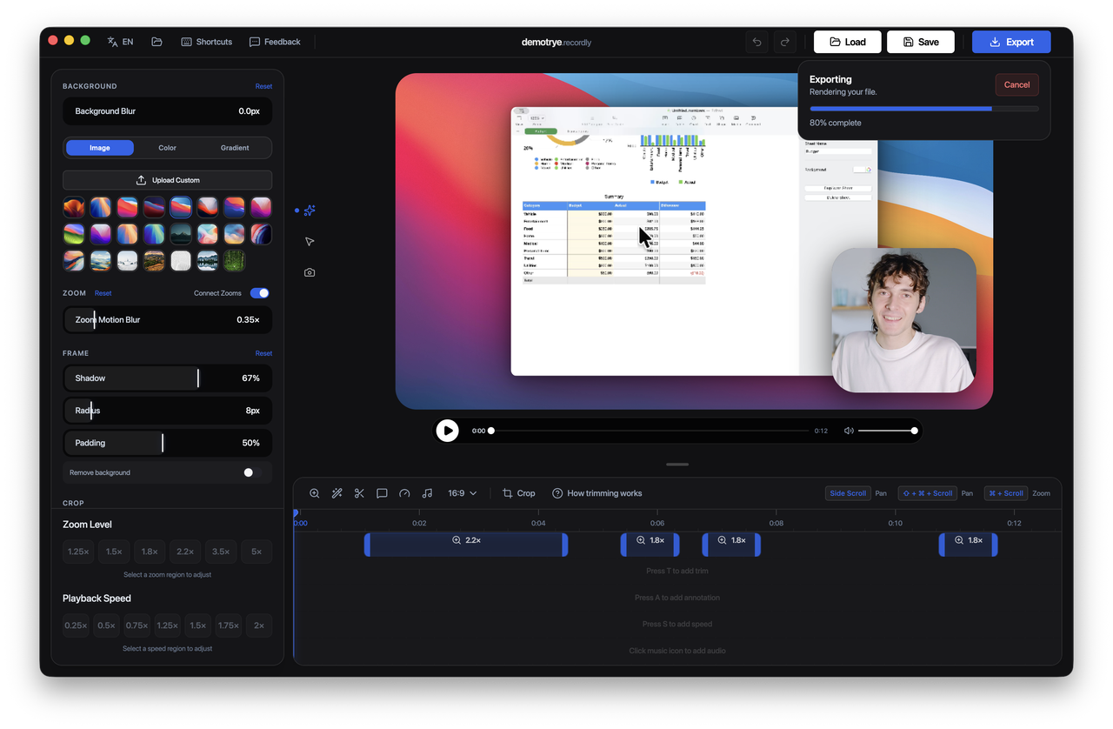Open the 16:9 aspect ratio dropdown
The height and width of the screenshot is (729, 1113).
click(463, 493)
